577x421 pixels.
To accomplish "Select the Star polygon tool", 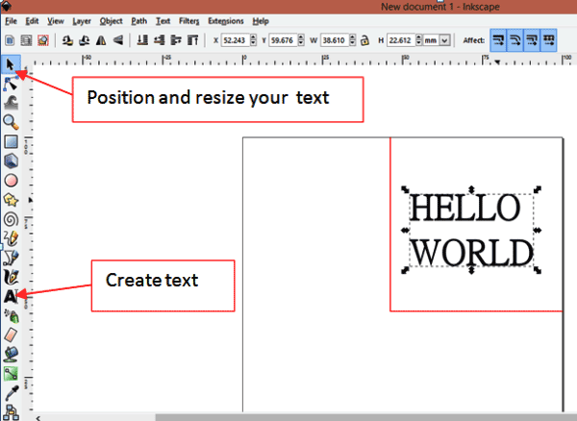I will [x=11, y=199].
